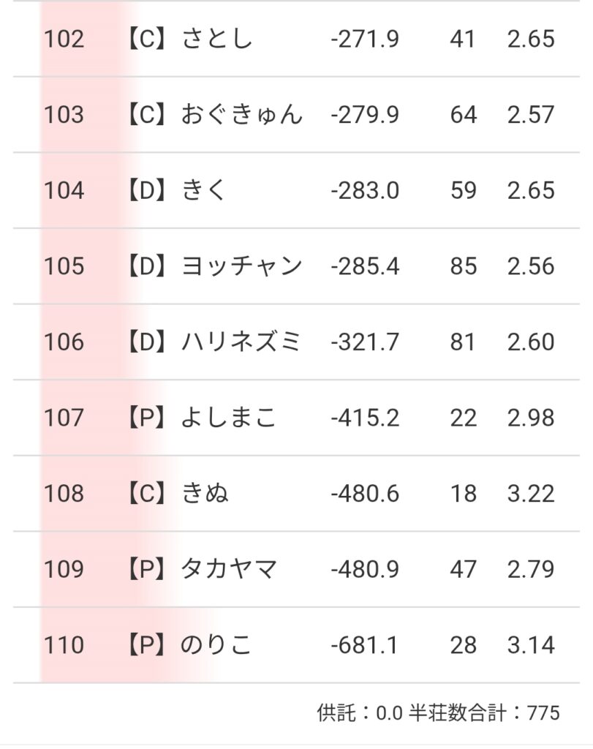Screen dimensions: 593x749
Task: Select ヨッチャン in the ranking
Action: [x=241, y=266]
